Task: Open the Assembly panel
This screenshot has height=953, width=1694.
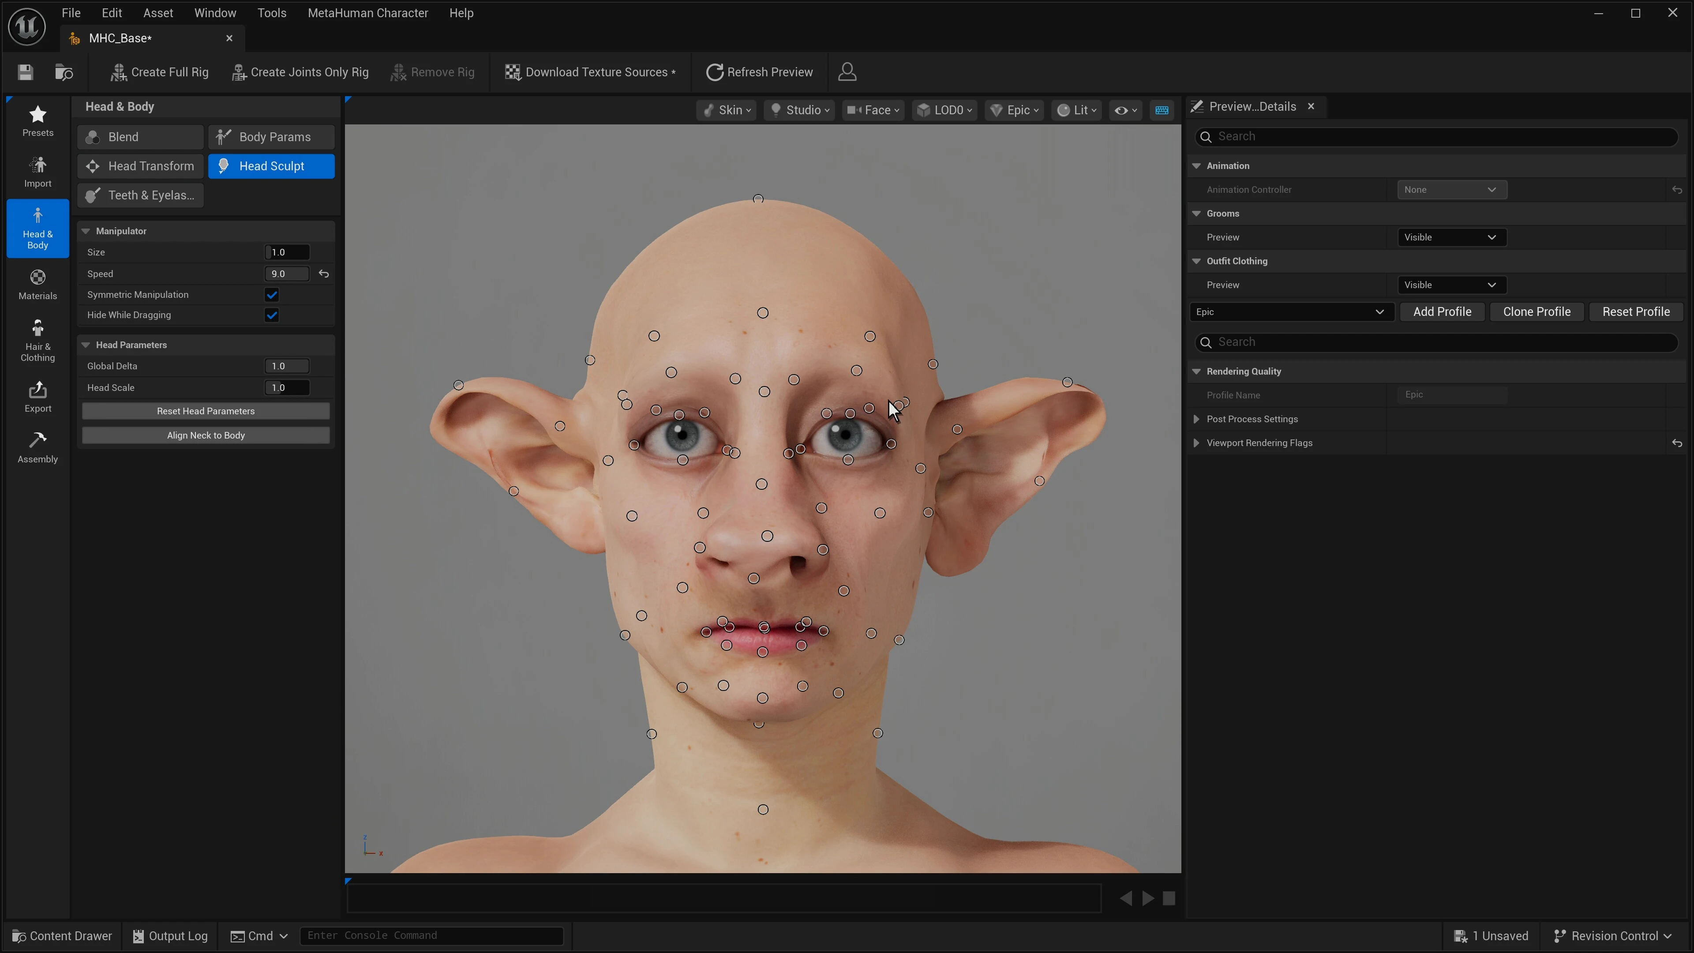Action: coord(37,448)
